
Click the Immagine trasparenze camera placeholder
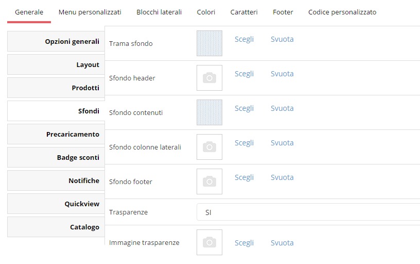click(209, 242)
